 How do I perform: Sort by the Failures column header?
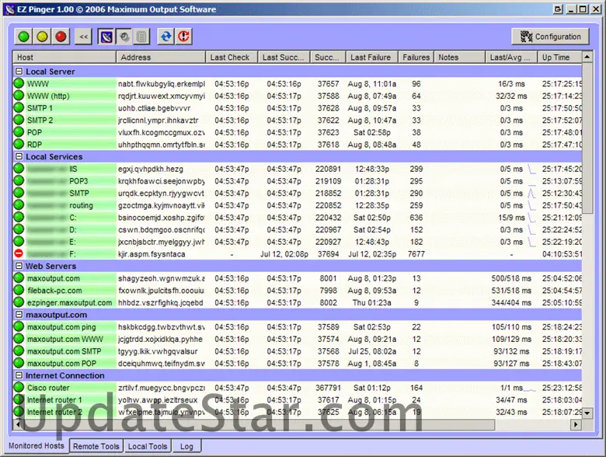tap(416, 58)
